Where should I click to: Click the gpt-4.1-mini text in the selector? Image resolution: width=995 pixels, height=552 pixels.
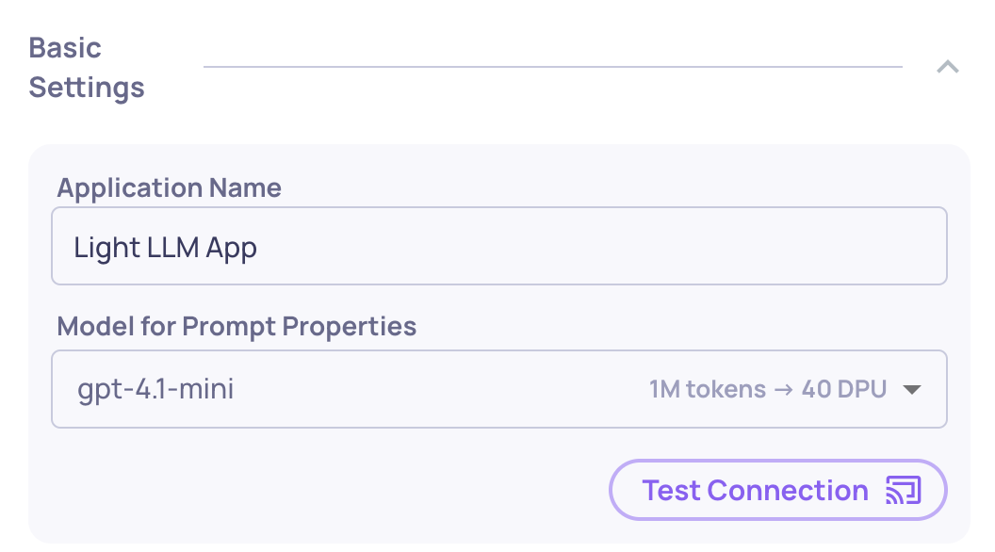[155, 389]
